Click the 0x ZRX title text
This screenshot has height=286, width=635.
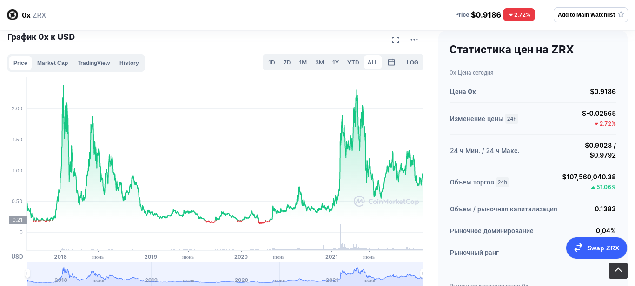(x=34, y=15)
